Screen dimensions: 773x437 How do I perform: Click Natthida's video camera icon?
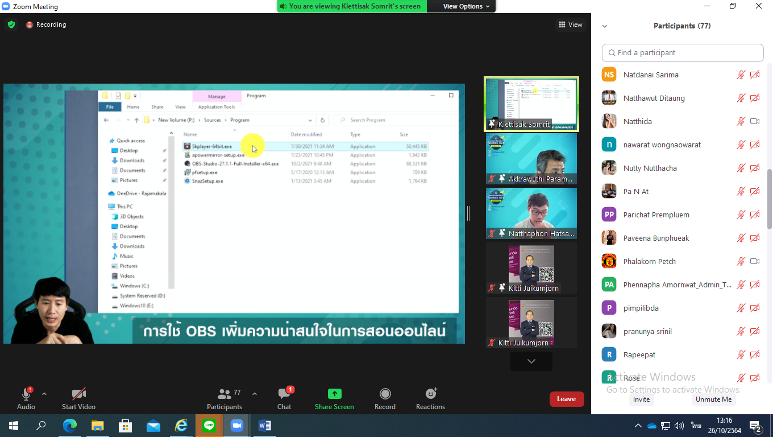pyautogui.click(x=755, y=121)
